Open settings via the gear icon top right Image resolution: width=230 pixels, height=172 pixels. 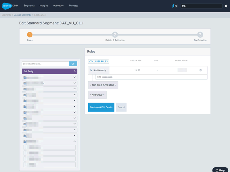pyautogui.click(x=226, y=5)
